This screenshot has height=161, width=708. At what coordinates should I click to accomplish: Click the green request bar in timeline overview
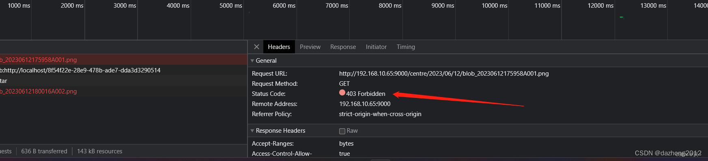[x=621, y=17]
